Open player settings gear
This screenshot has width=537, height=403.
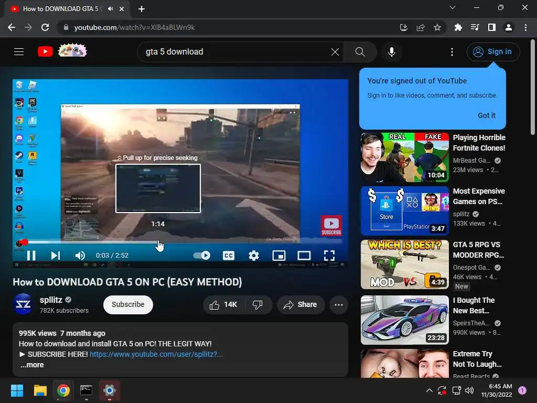tap(254, 256)
